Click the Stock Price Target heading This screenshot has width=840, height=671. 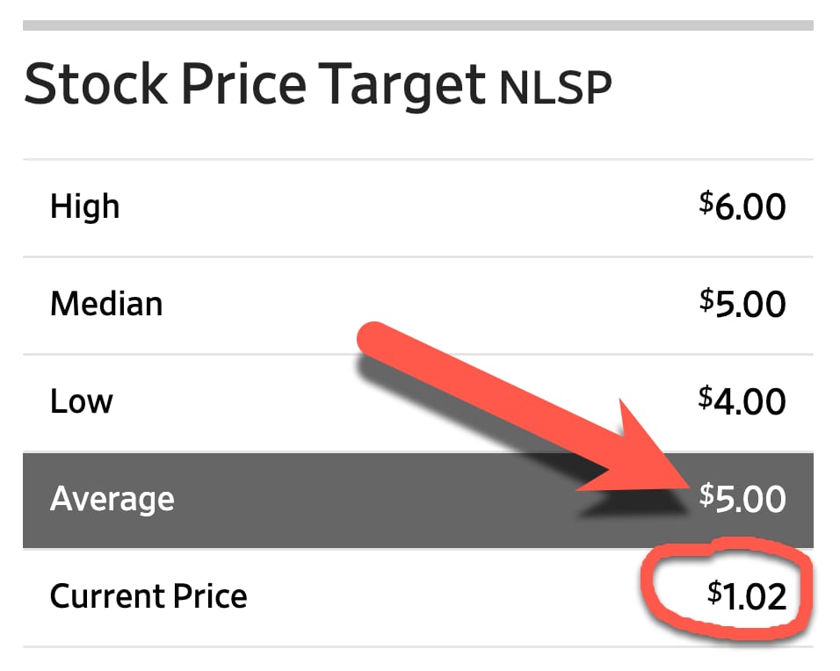(253, 86)
